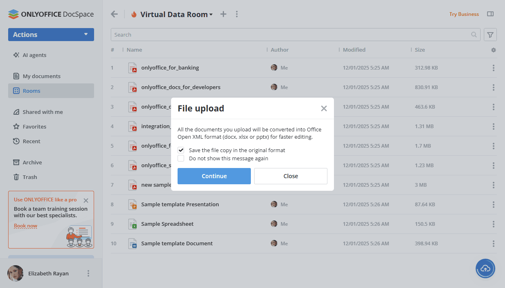Click the upload progress cloud button
The width and height of the screenshot is (505, 288).
(x=485, y=268)
